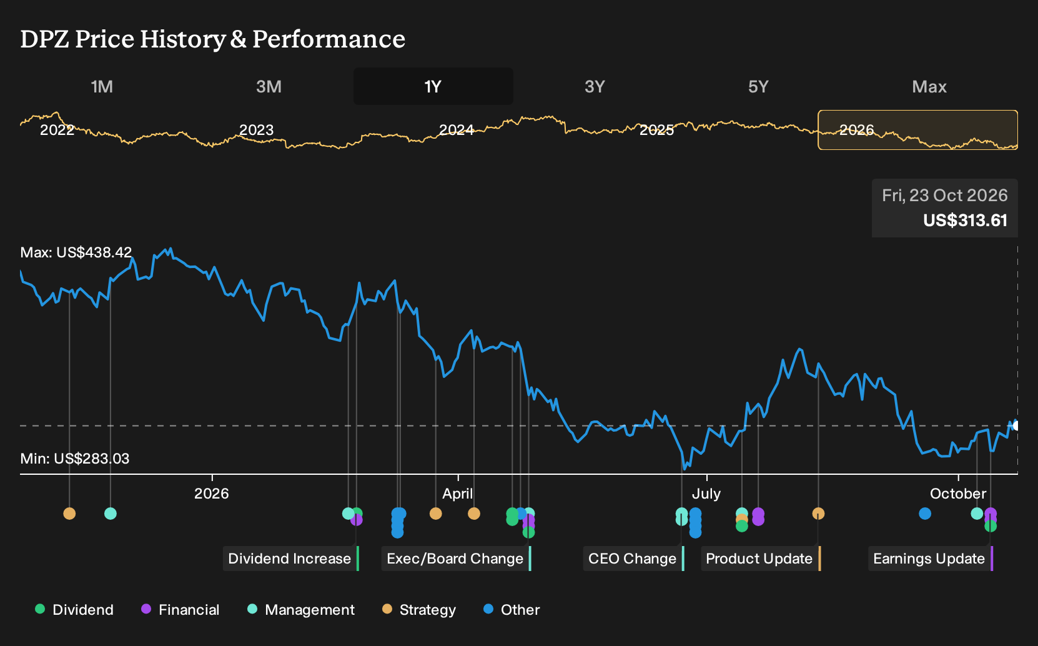1038x646 pixels.
Task: Click the lone blue Other marker before October
Action: (x=925, y=514)
